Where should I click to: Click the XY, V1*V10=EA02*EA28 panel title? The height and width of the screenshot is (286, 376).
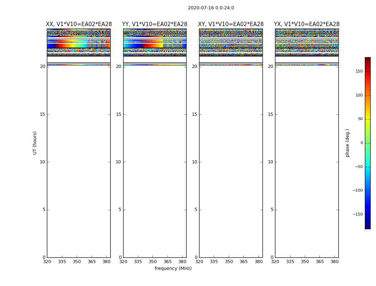[x=231, y=24]
